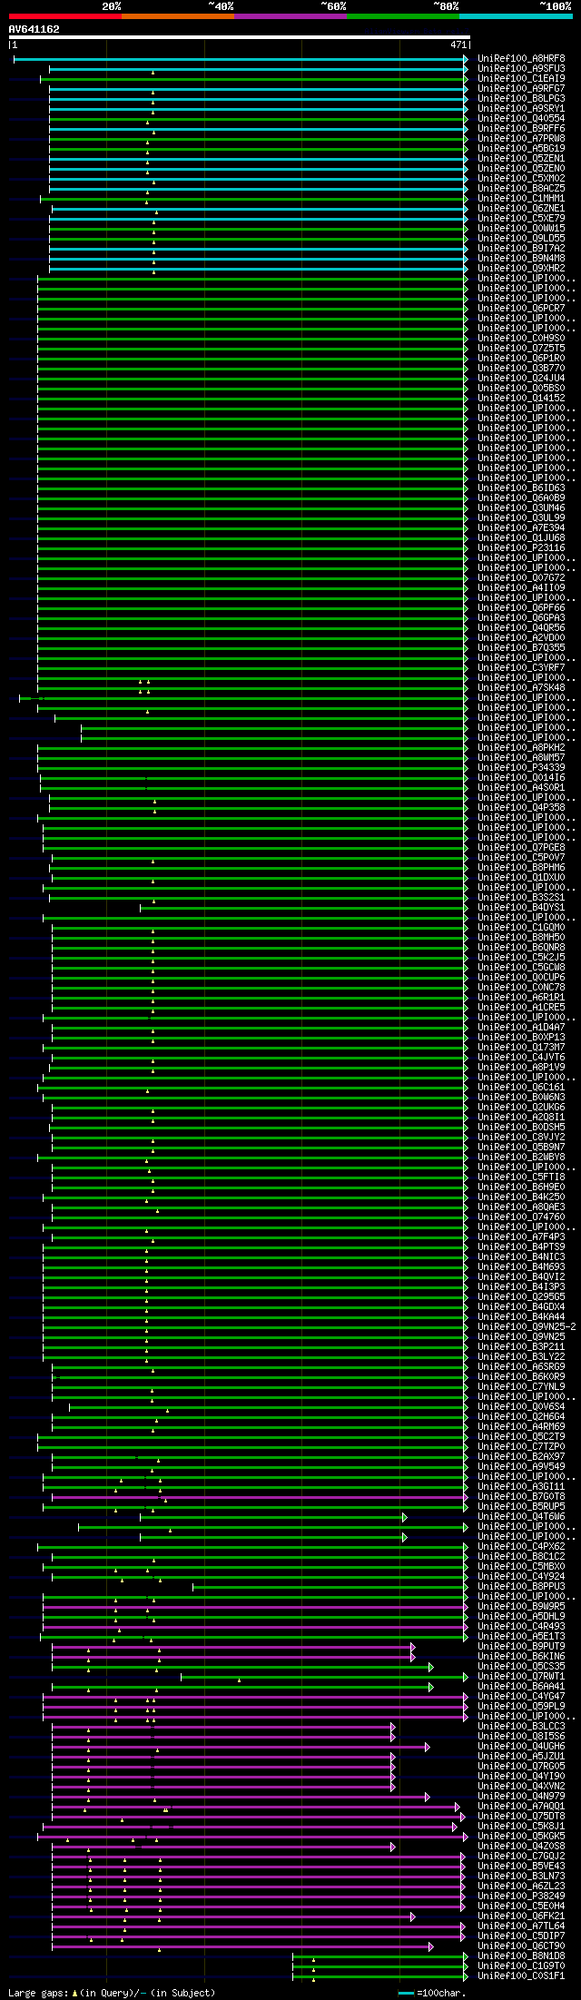Open the UniRef100_Q40554 hit label
The width and height of the screenshot is (581, 2000).
pos(521,119)
